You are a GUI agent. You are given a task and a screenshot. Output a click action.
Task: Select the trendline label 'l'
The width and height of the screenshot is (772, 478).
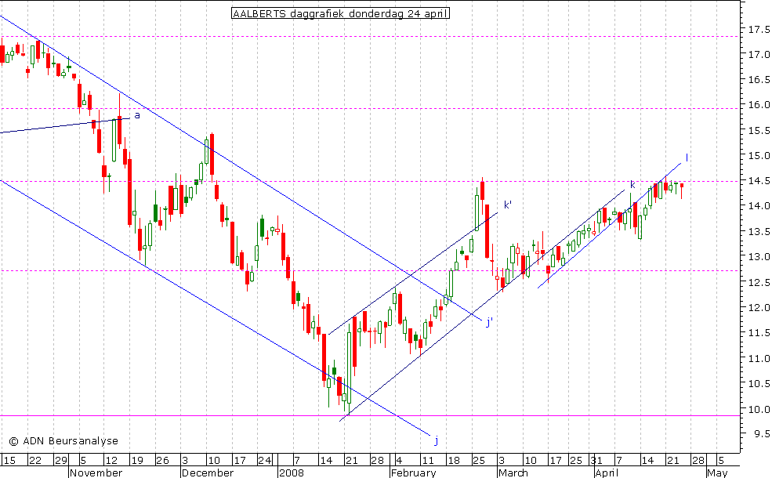pyautogui.click(x=687, y=158)
